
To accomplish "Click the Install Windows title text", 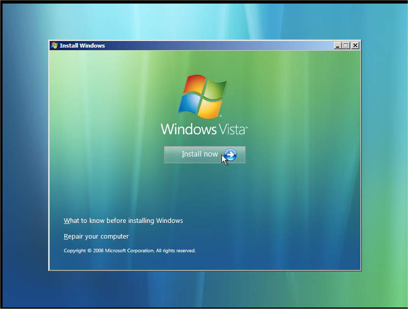I will click(x=82, y=46).
